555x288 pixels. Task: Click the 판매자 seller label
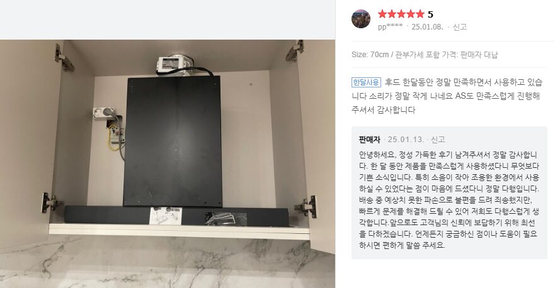370,140
